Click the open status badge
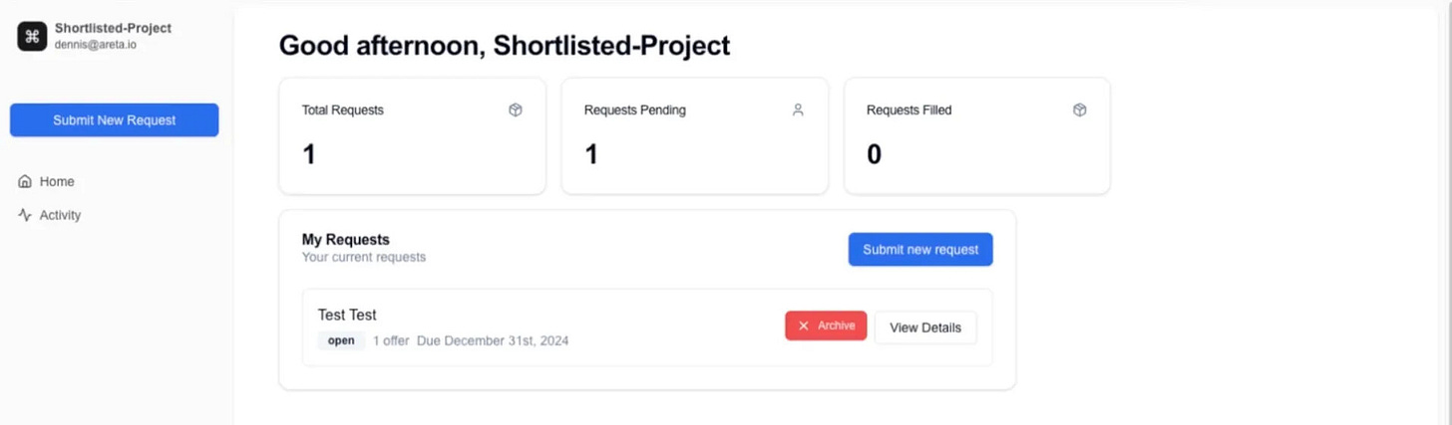Image resolution: width=1452 pixels, height=425 pixels. pos(341,340)
